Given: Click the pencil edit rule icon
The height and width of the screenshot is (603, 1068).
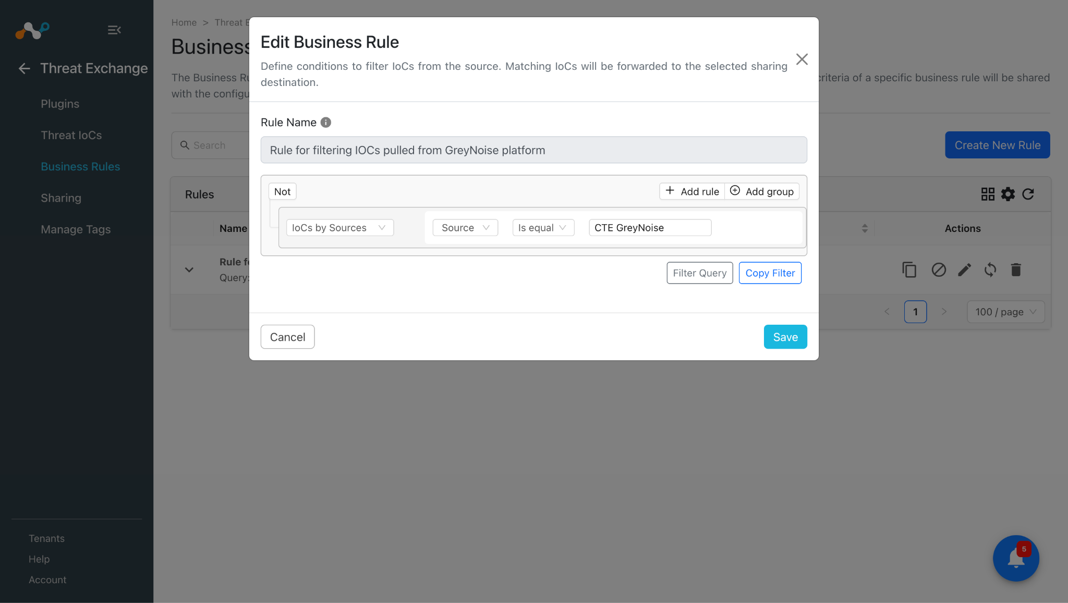Looking at the screenshot, I should click(964, 269).
